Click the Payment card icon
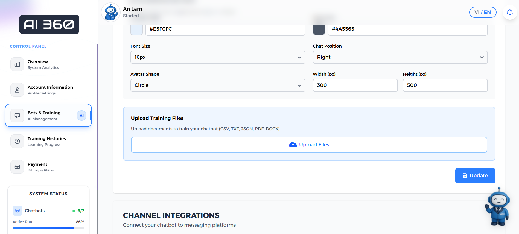The width and height of the screenshot is (519, 234). click(x=17, y=167)
